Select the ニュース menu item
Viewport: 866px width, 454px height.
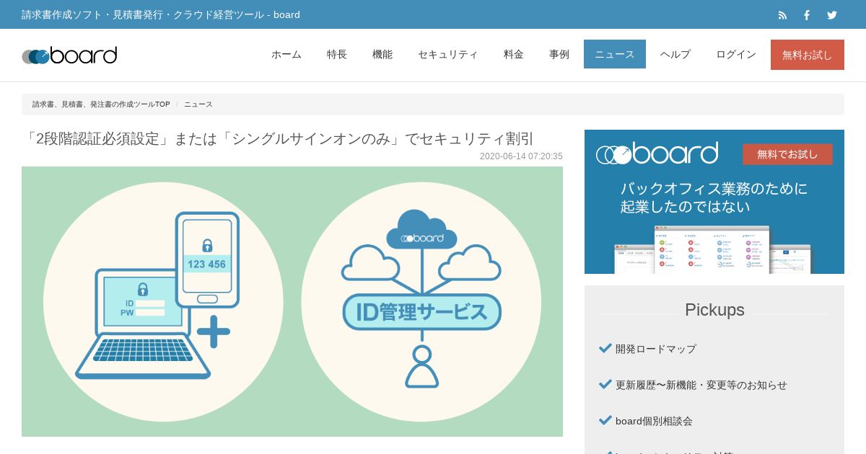(x=615, y=54)
